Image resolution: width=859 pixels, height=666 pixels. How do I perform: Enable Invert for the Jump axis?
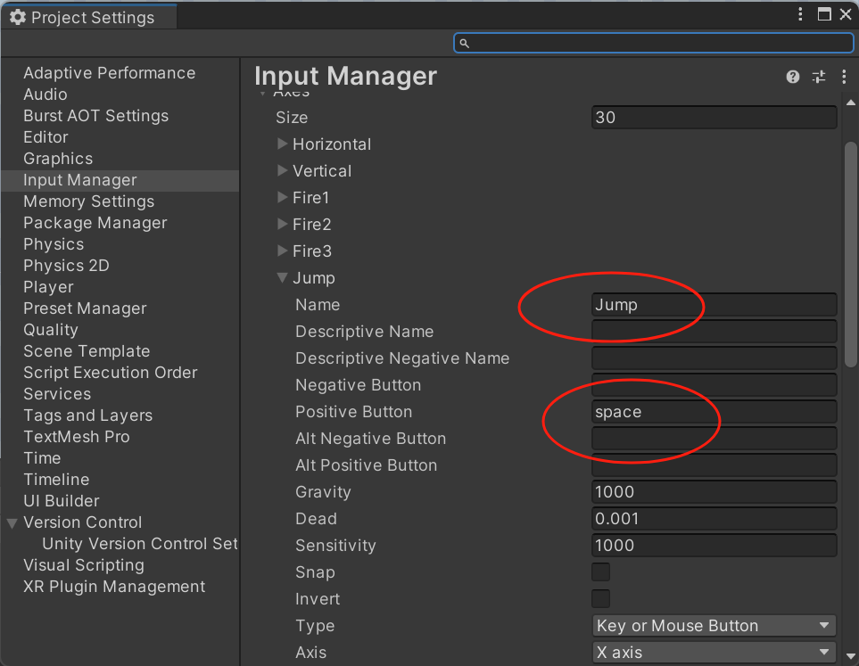coord(600,598)
